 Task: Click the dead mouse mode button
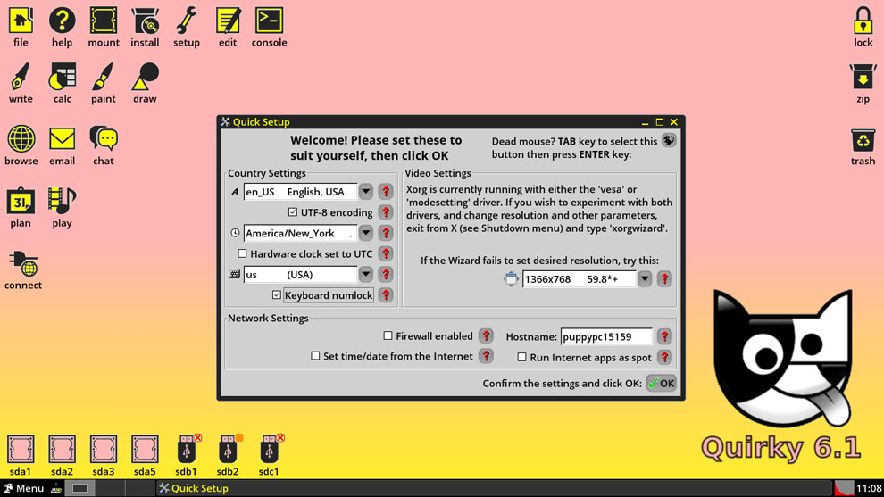tap(669, 140)
